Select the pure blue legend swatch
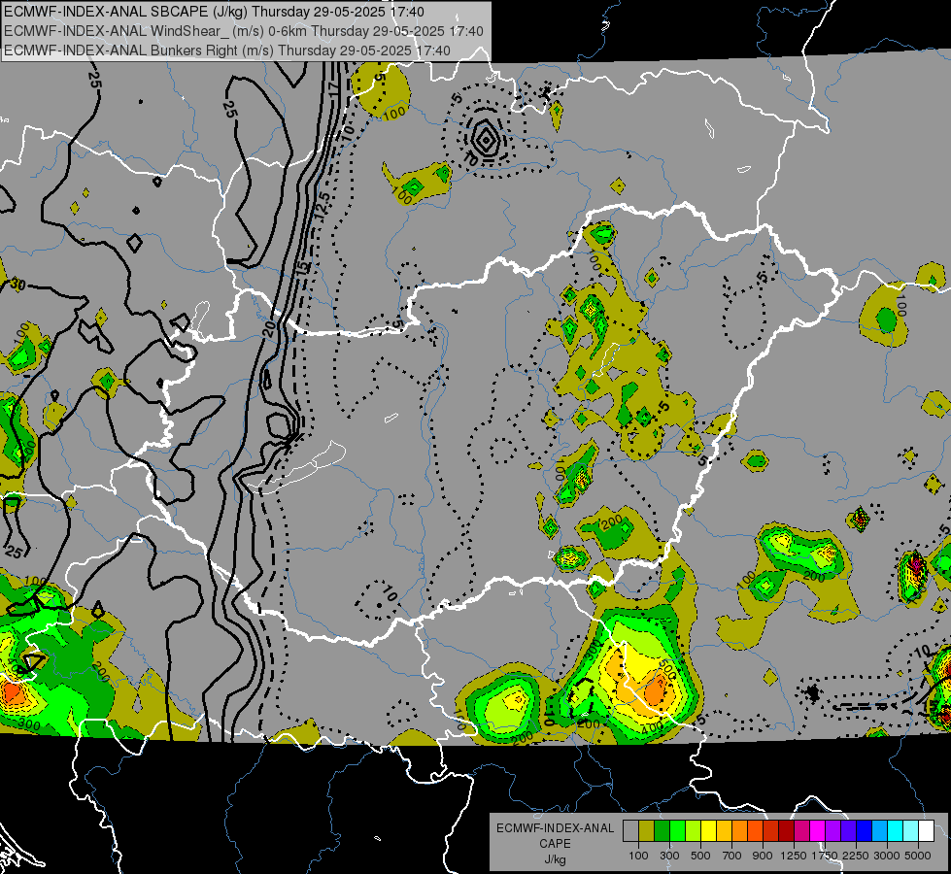 (x=865, y=830)
